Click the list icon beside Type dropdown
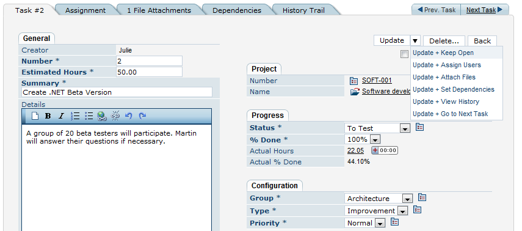522x231 pixels. [x=417, y=210]
